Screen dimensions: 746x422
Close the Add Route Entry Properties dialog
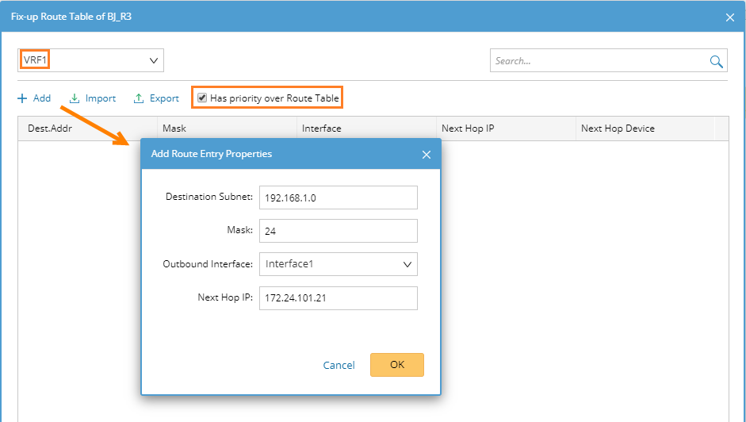point(427,155)
